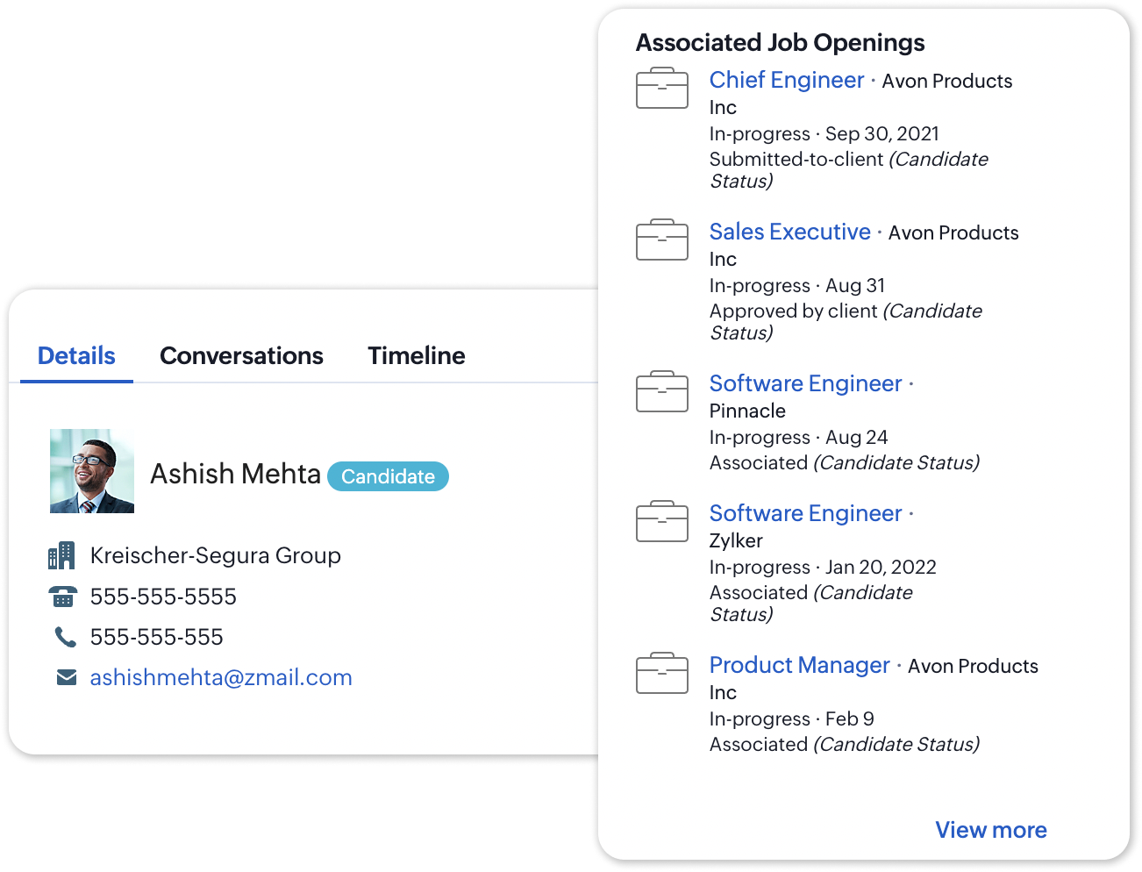
Task: Switch to the Details tab
Action: tap(76, 355)
